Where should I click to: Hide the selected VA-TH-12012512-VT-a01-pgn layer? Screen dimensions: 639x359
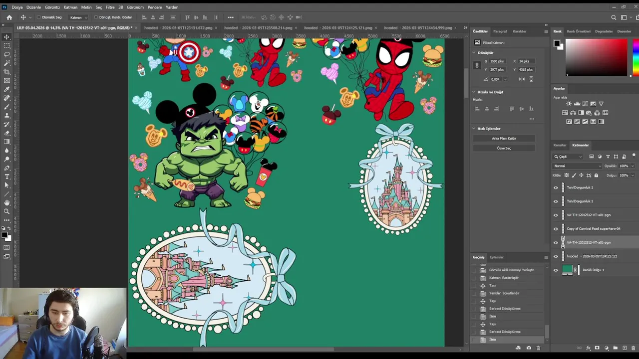[x=556, y=243]
